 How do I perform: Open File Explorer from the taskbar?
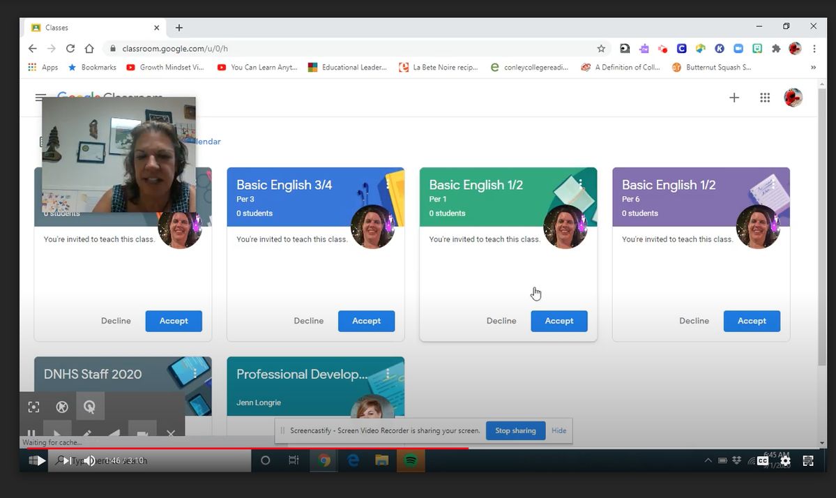382,460
